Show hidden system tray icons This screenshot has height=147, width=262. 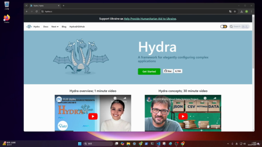[x=228, y=144]
